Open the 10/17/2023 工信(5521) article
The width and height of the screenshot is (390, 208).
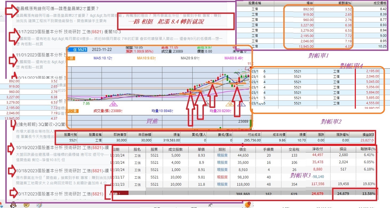[60, 194]
